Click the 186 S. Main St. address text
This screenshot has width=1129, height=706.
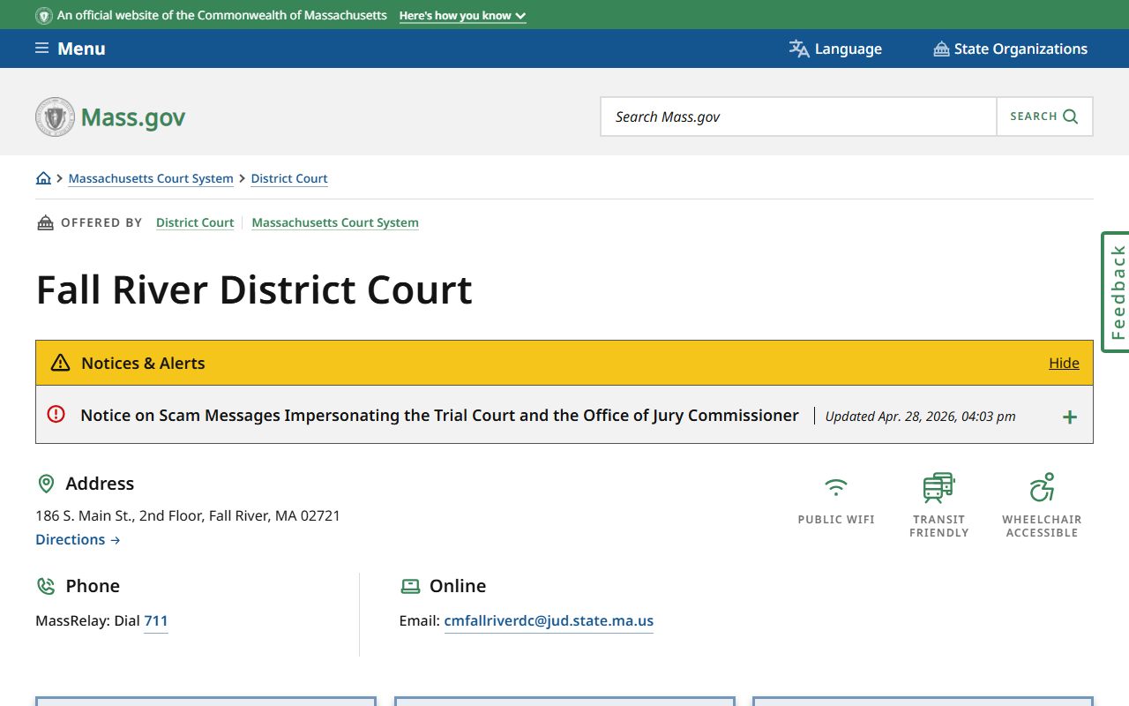pyautogui.click(x=188, y=515)
